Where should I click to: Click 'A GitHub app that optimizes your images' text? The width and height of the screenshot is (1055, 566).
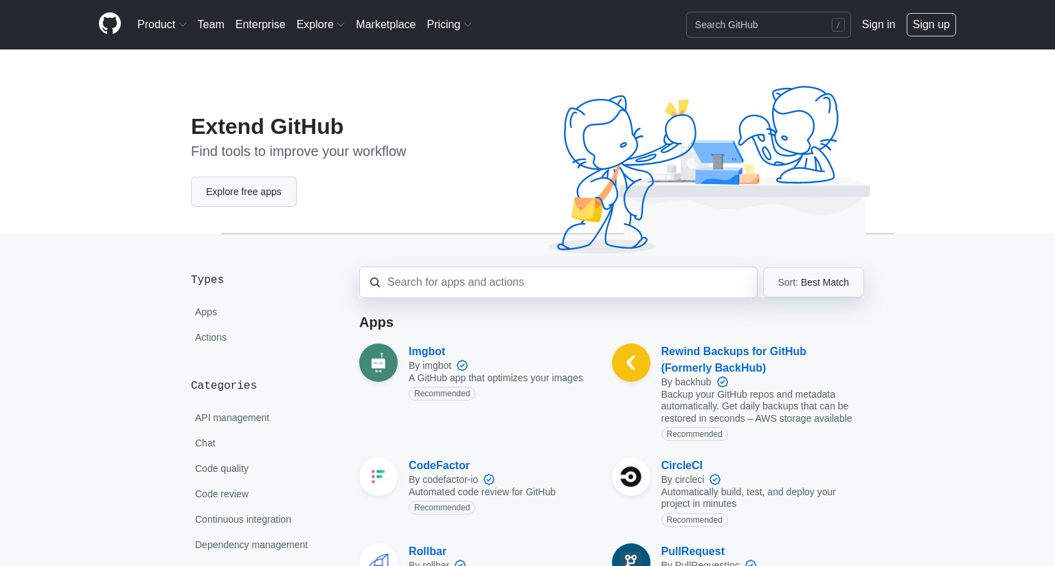coord(496,378)
